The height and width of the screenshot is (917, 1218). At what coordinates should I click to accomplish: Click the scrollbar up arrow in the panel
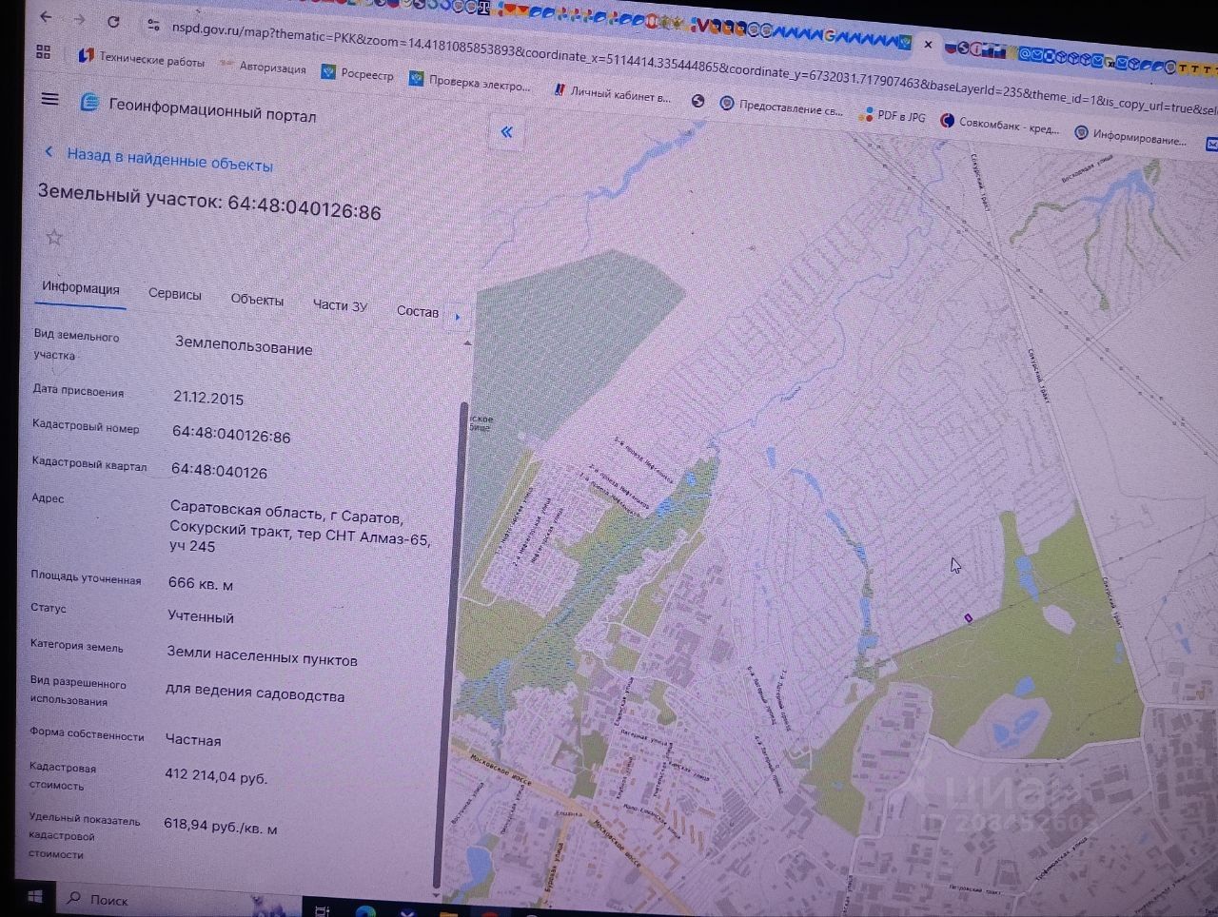(x=467, y=342)
